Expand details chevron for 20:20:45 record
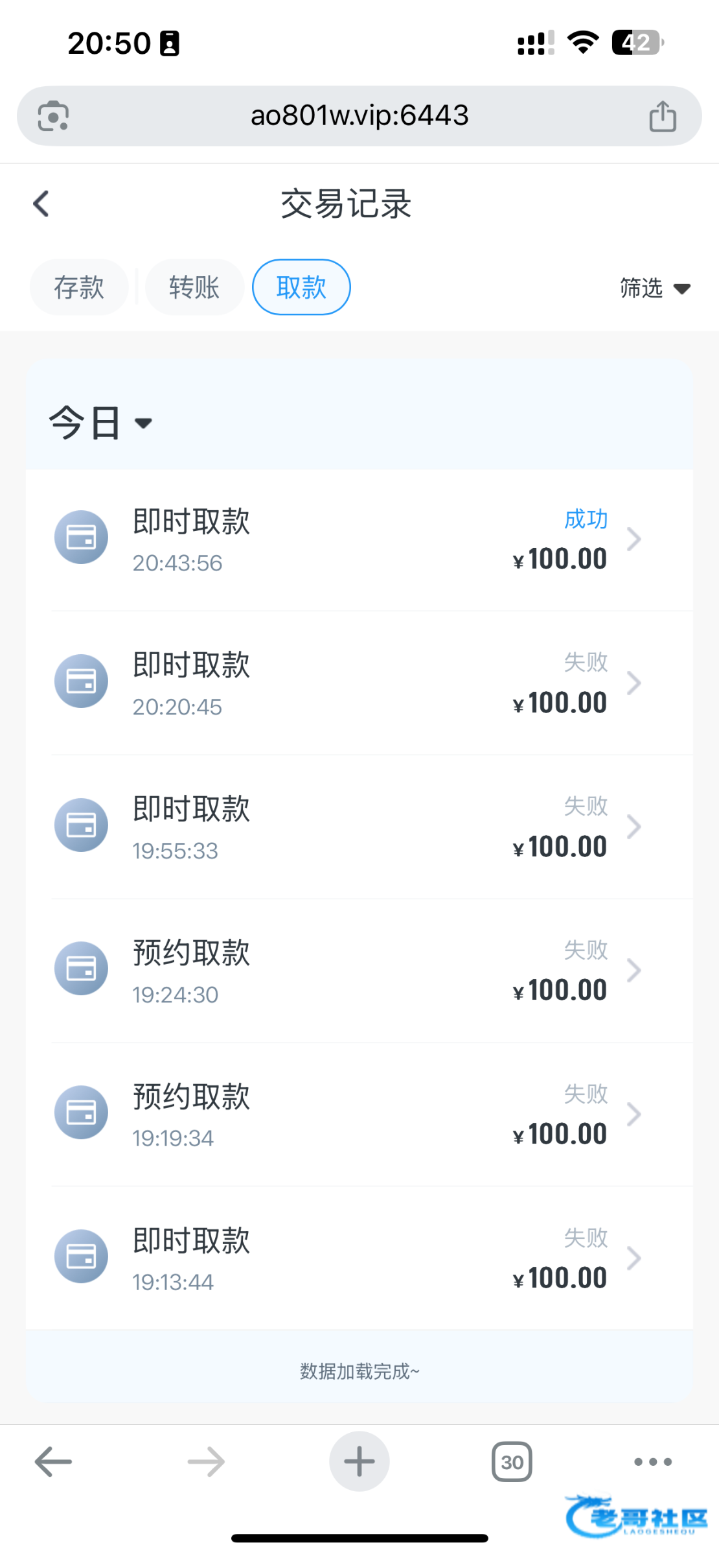The height and width of the screenshot is (1556, 719). pyautogui.click(x=634, y=683)
